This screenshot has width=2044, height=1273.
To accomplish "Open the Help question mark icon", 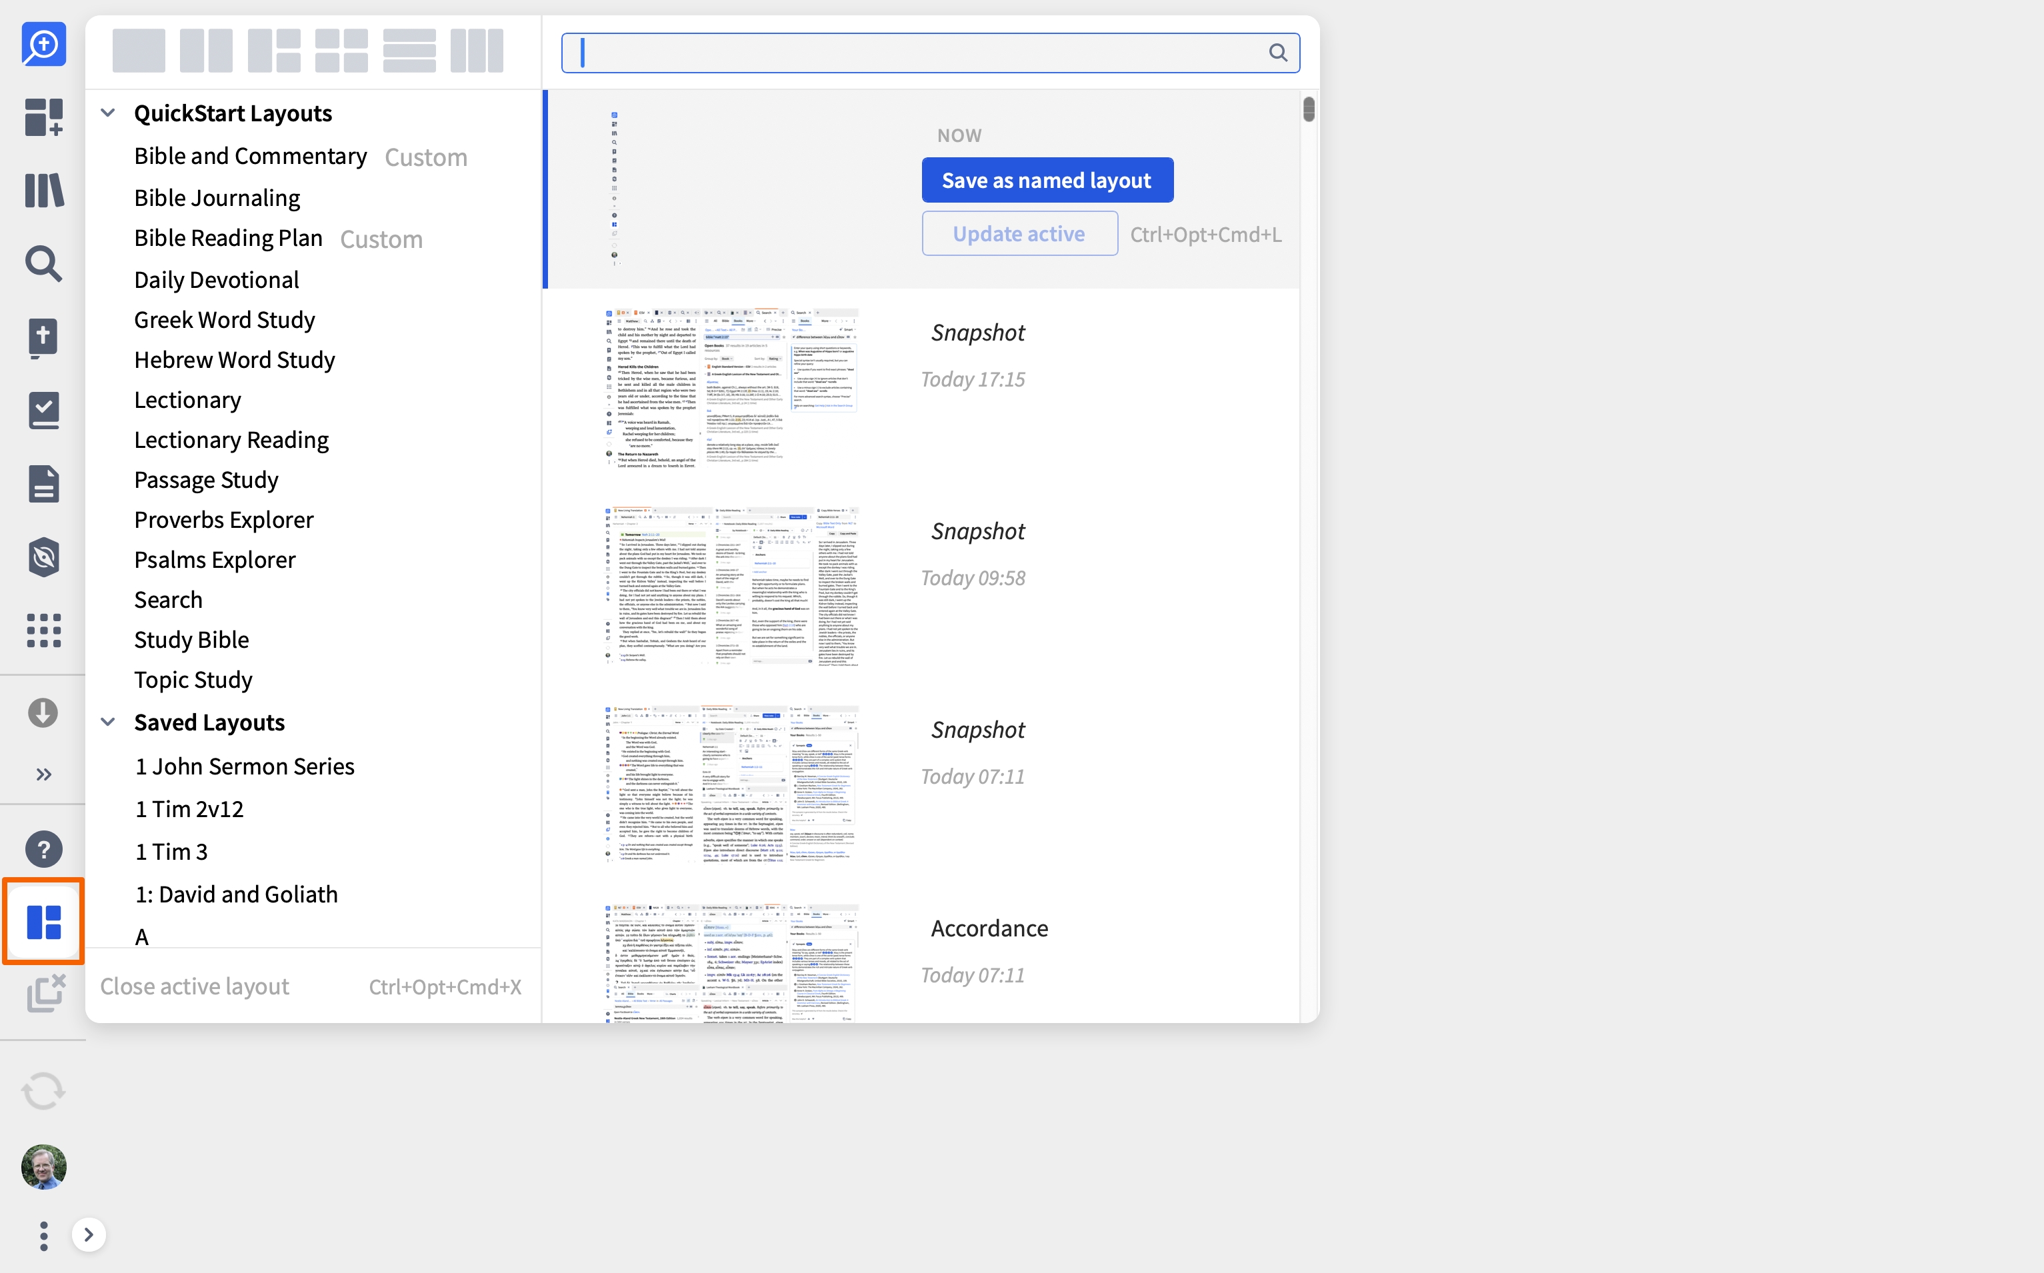I will point(44,848).
